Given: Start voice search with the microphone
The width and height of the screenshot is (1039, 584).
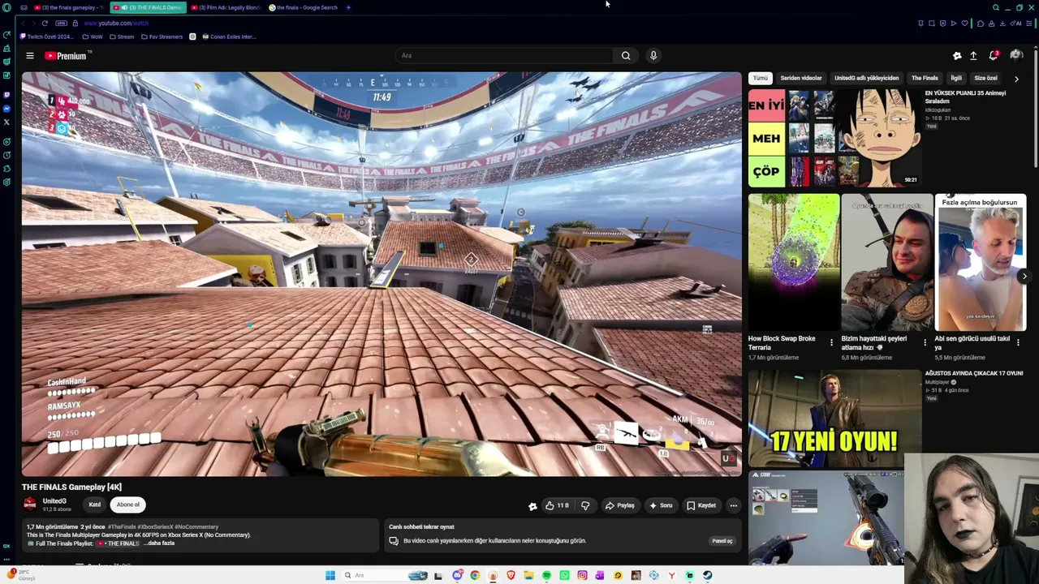Looking at the screenshot, I should click(653, 56).
